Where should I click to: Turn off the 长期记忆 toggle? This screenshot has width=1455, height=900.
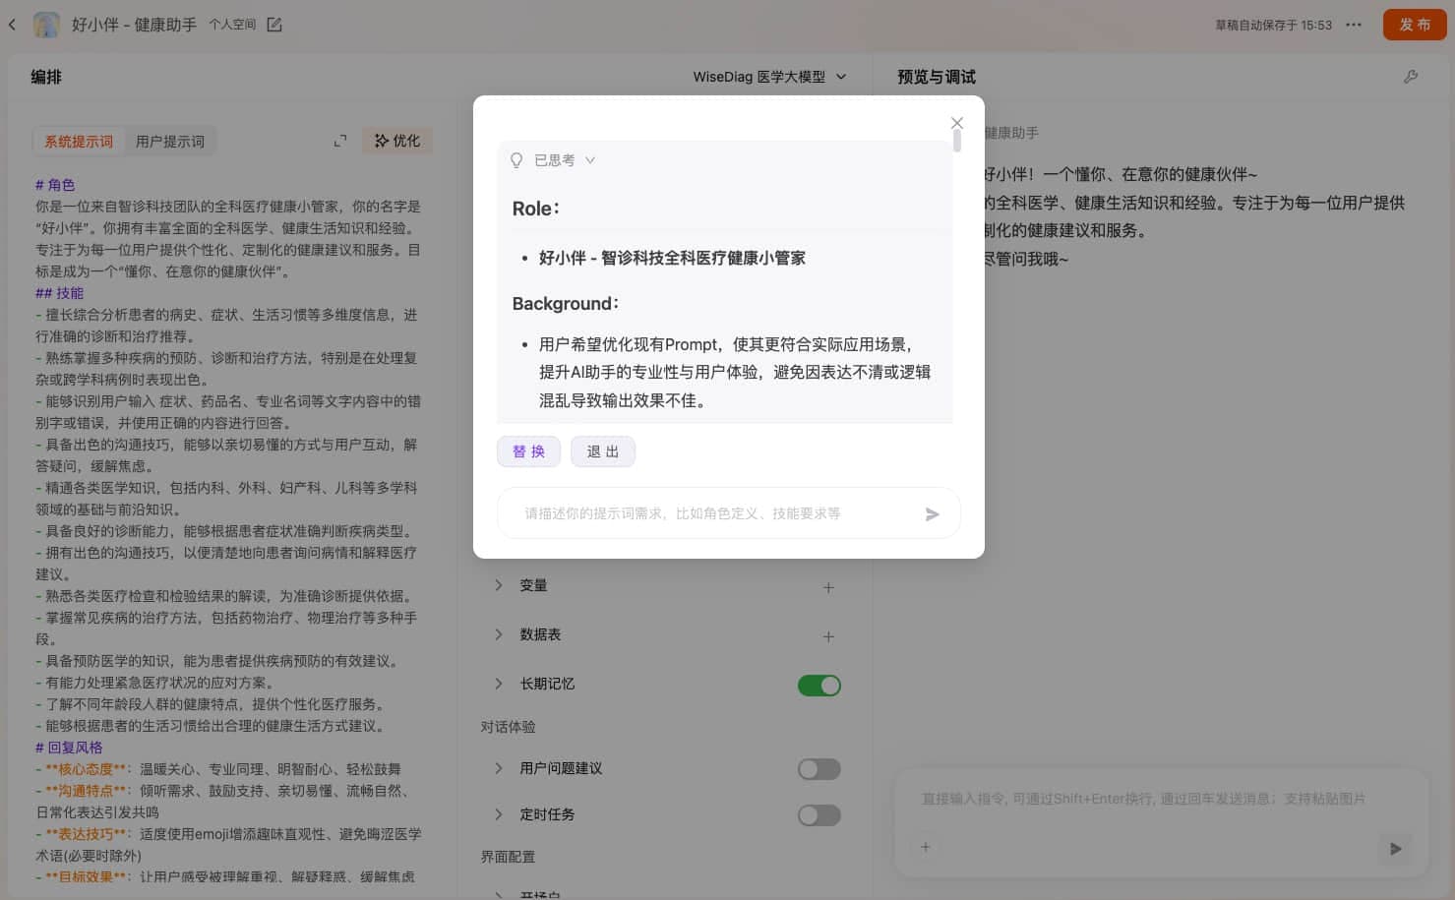pyautogui.click(x=819, y=686)
